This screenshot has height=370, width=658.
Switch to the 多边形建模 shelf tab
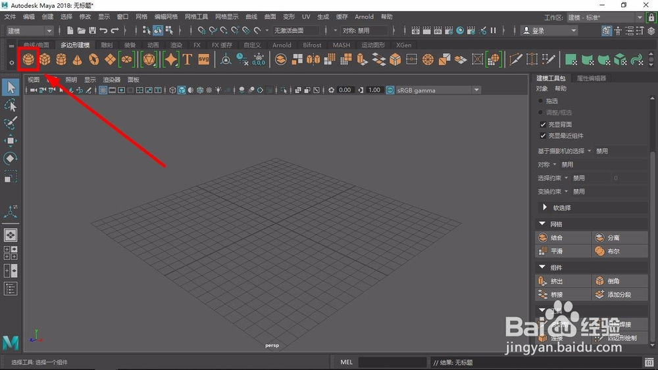pyautogui.click(x=75, y=45)
